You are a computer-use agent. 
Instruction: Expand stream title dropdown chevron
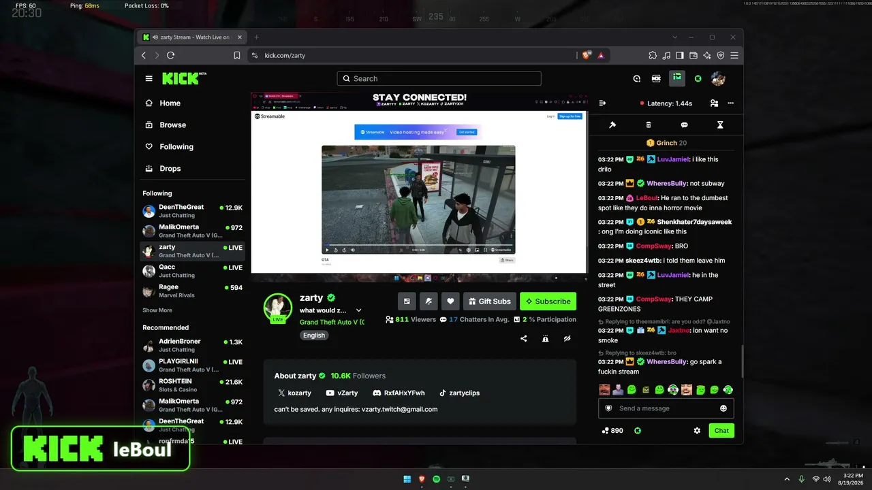pyautogui.click(x=359, y=310)
